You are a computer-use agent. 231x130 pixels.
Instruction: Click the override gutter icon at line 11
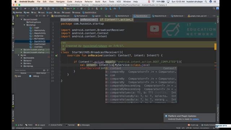pos(56,56)
